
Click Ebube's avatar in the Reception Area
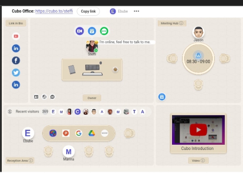pyautogui.click(x=28, y=133)
